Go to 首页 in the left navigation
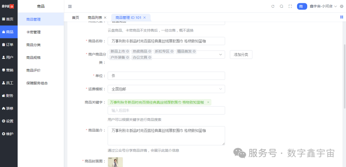 pyautogui.click(x=9, y=19)
